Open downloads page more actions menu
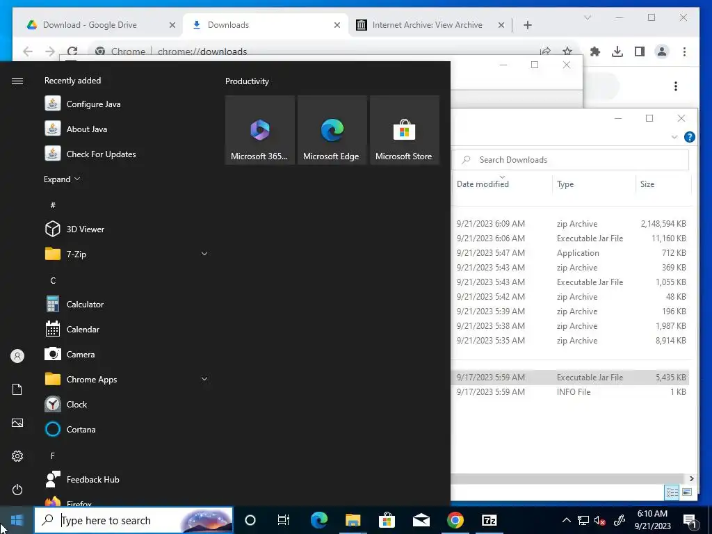Image resolution: width=712 pixels, height=534 pixels. [x=676, y=86]
